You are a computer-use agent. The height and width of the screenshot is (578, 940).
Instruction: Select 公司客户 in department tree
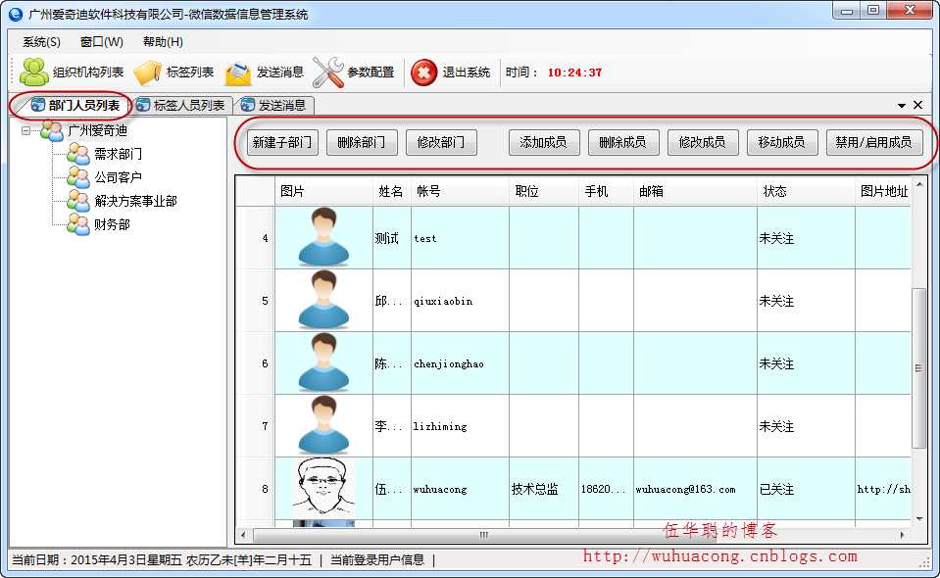[x=118, y=177]
